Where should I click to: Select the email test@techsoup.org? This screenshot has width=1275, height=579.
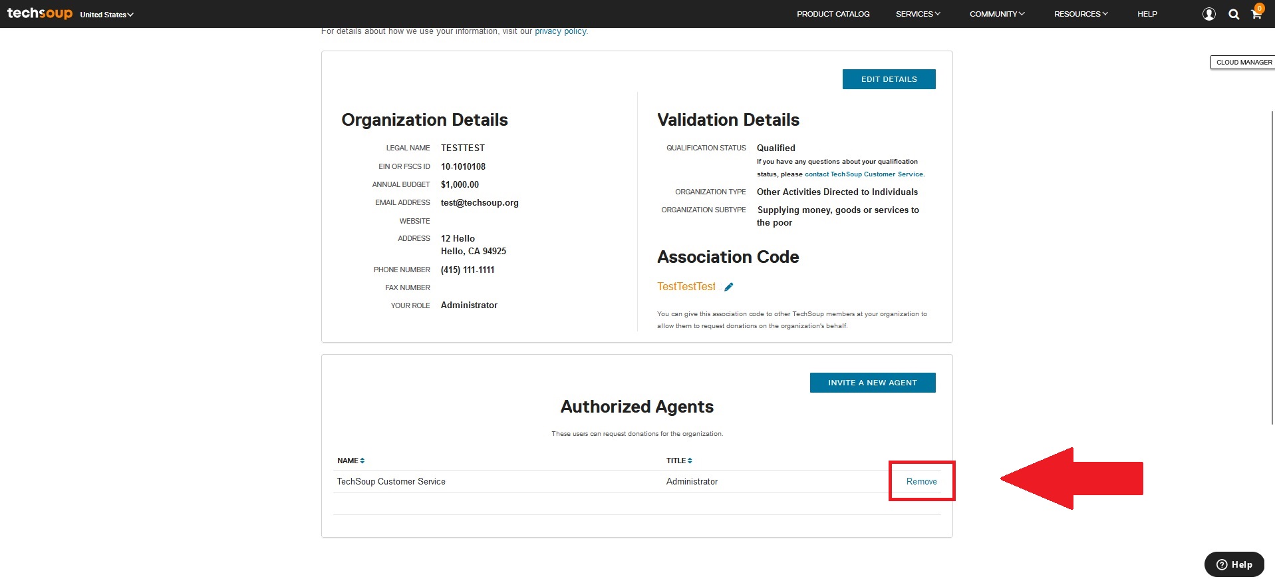coord(480,203)
